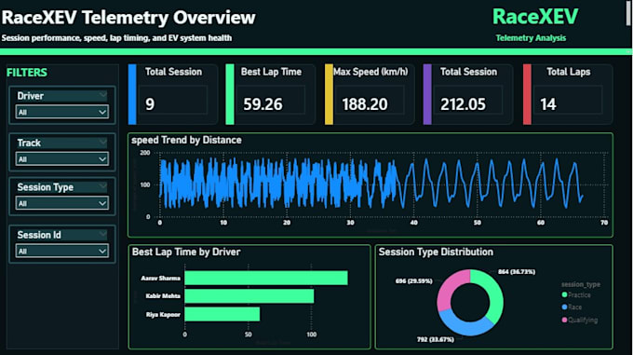Click the Max Speed (km/h) card
633x355 pixels.
click(370, 94)
